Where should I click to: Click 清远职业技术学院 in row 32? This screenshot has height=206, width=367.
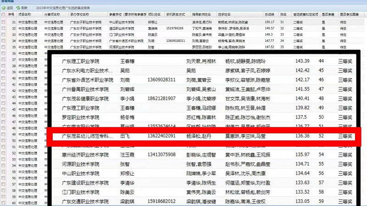coord(122,29)
